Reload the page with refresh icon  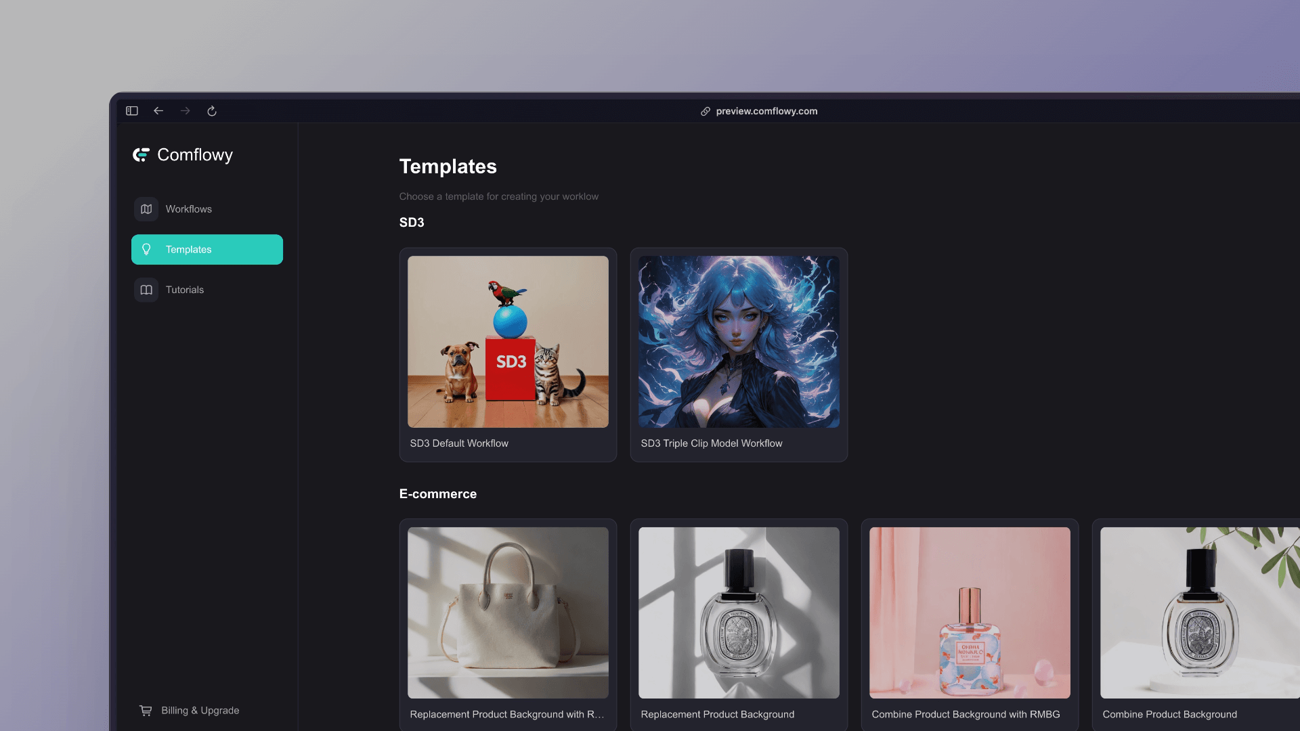pos(212,111)
